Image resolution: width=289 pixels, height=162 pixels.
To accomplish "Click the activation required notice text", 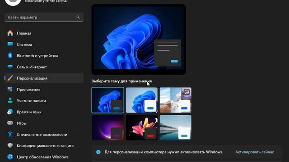I will coord(163,152).
